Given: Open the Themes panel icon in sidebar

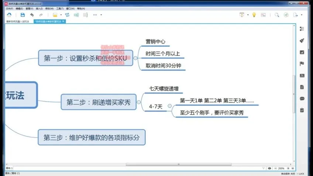Looking at the screenshot, I should click(302, 75).
